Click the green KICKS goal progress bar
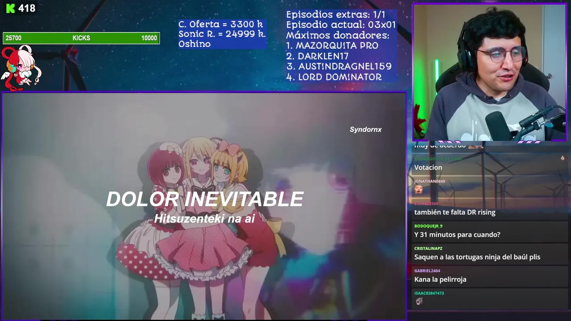Viewport: 571px width, 321px height. click(81, 38)
